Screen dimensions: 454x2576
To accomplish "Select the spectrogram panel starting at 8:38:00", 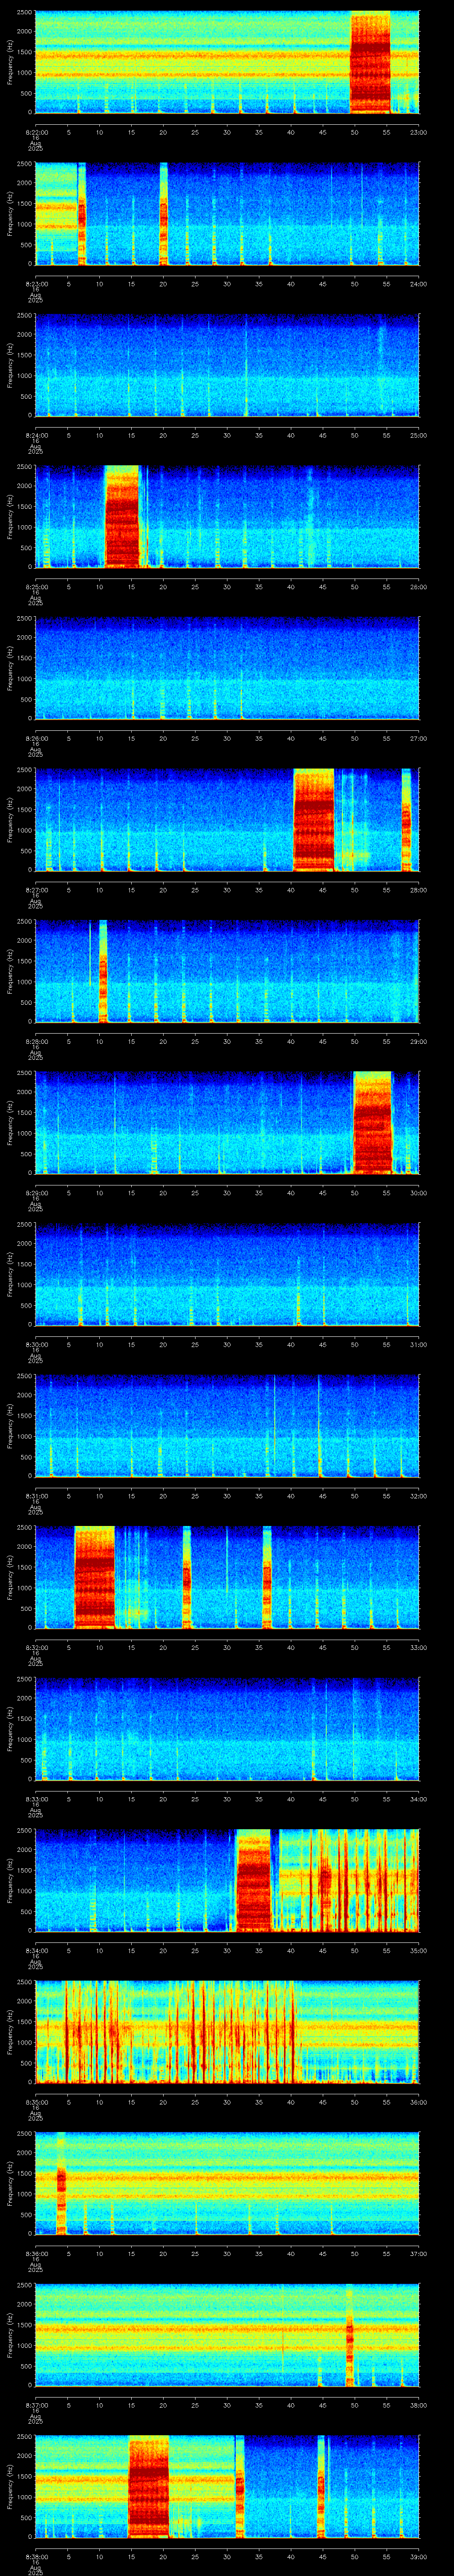I will click(227, 2487).
